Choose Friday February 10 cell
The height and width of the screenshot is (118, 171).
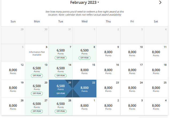point(132,53)
